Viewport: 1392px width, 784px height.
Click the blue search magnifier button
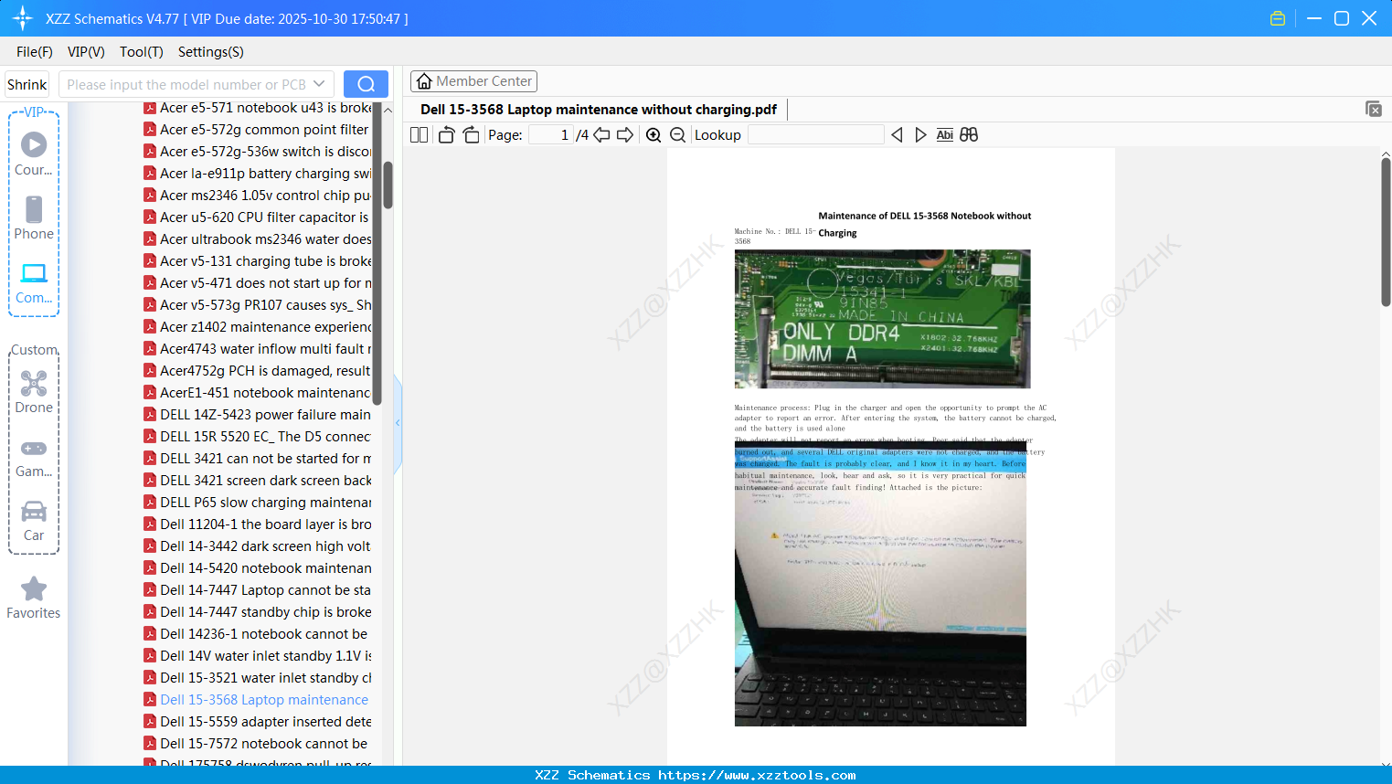[366, 84]
